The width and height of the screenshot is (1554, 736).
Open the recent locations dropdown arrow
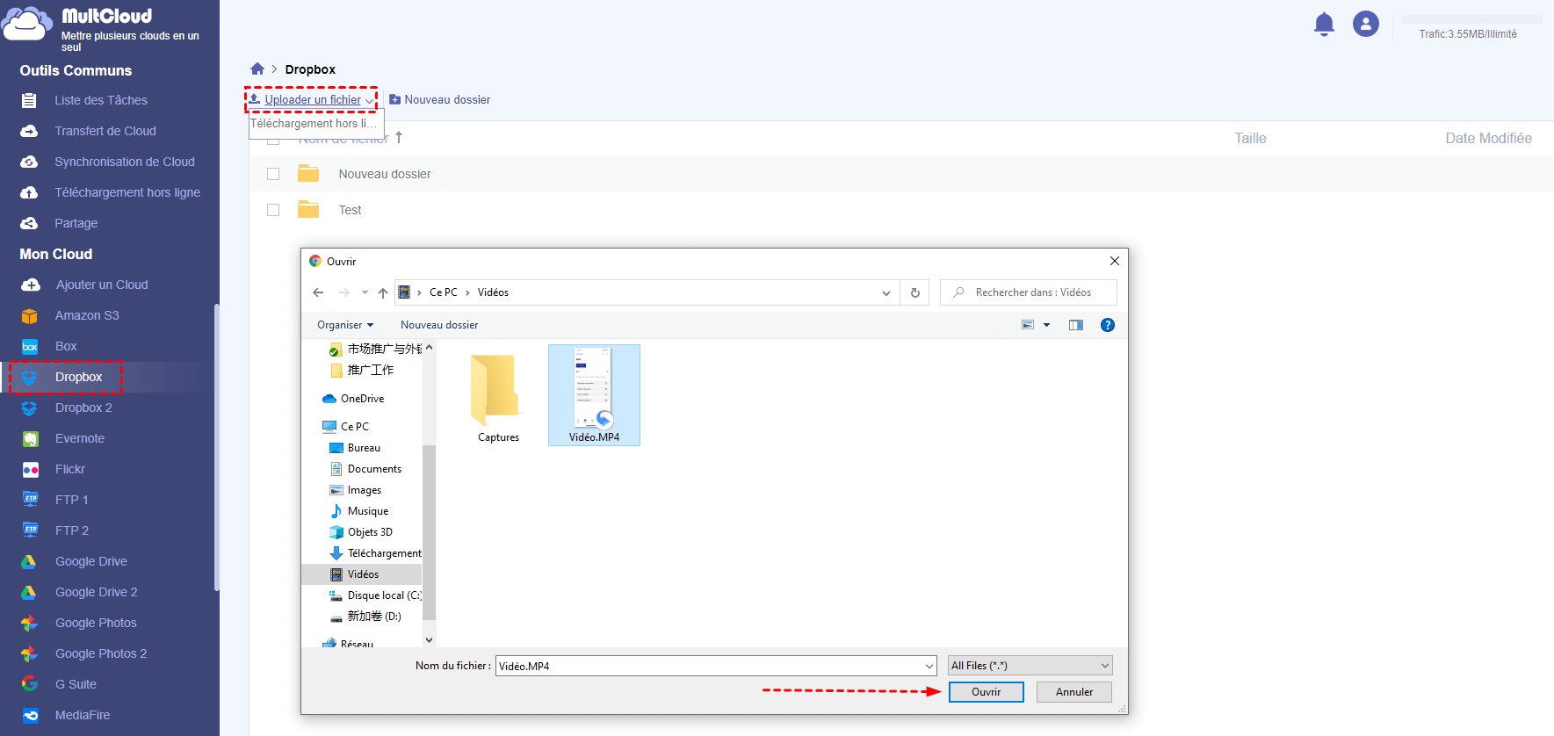click(x=365, y=292)
